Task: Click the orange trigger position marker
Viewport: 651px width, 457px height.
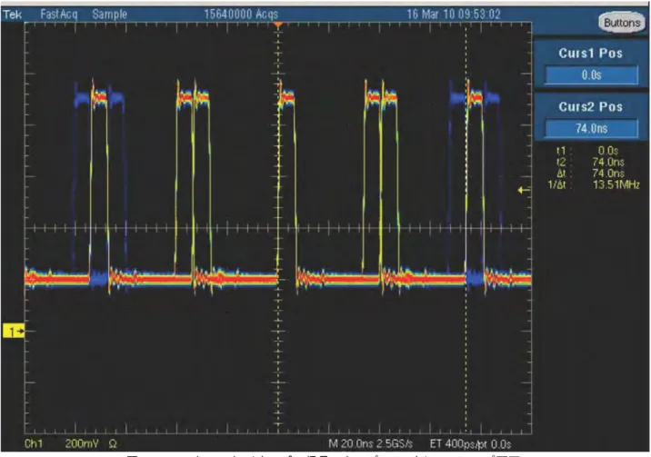Action: (x=278, y=25)
